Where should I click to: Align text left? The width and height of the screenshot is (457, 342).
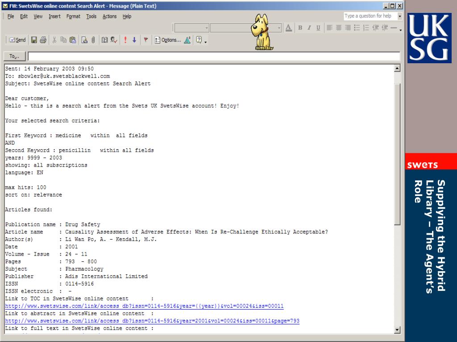(329, 28)
